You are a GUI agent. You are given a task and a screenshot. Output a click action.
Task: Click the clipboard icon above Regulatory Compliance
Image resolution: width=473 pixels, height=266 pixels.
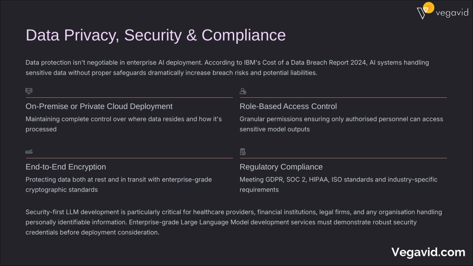[x=243, y=151]
